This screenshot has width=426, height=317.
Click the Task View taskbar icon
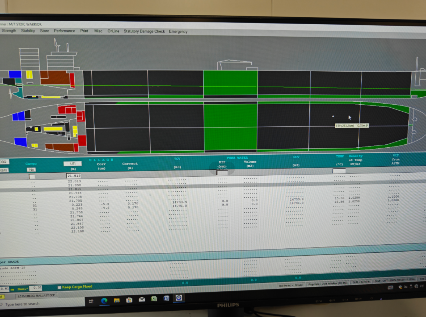coord(91,301)
